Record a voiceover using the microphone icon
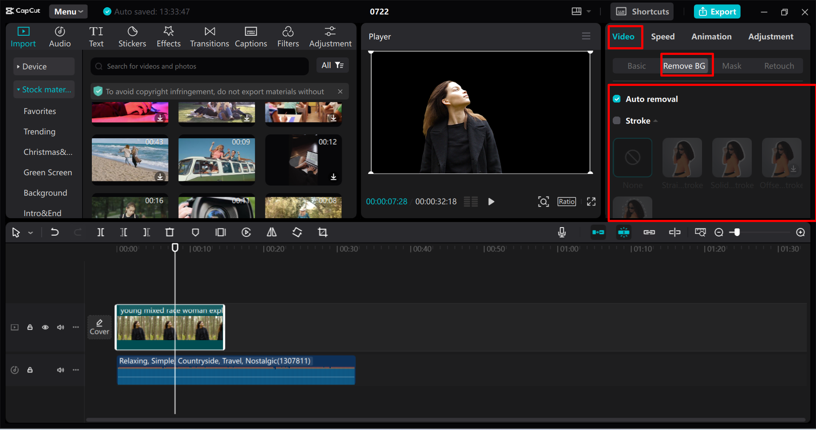 click(562, 232)
